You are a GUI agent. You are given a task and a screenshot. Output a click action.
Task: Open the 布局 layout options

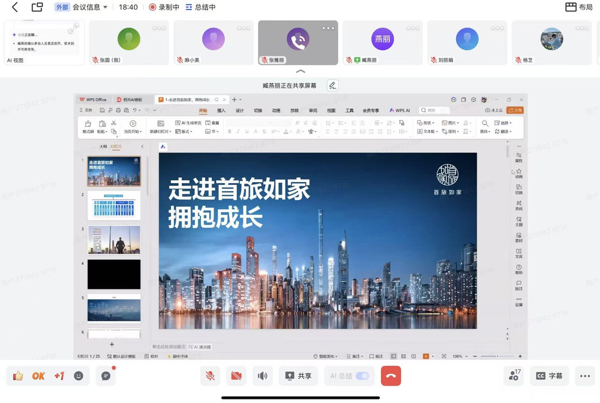[x=578, y=7]
